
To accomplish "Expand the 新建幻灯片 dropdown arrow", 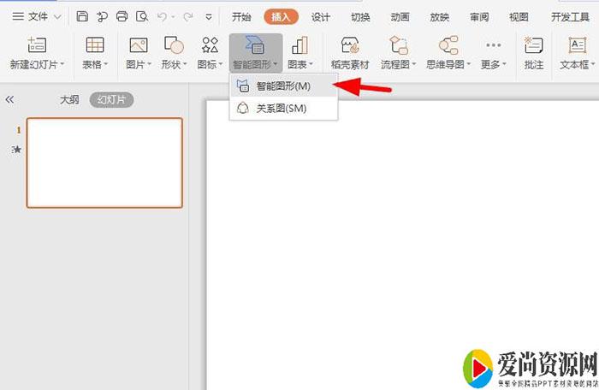I will [62, 64].
